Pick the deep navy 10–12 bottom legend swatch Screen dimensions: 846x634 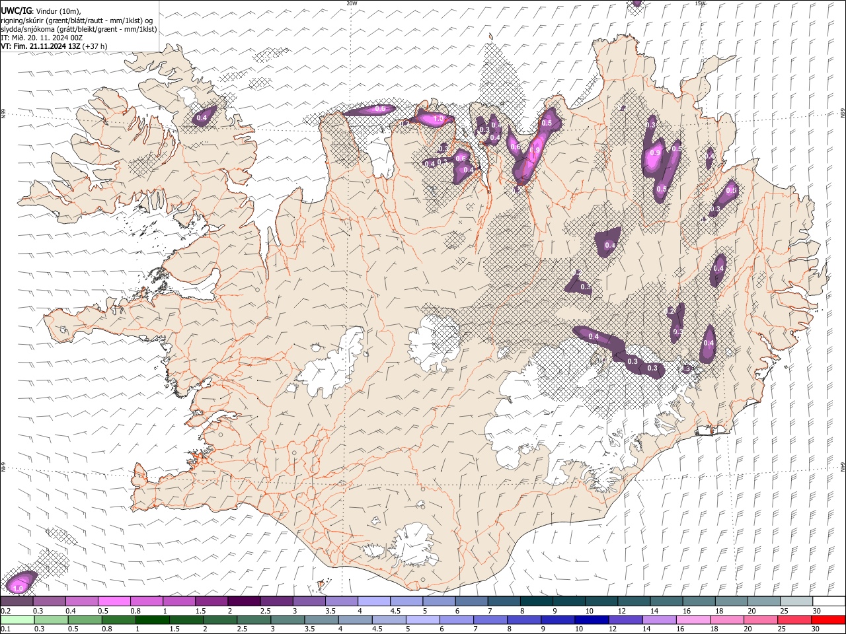[591, 619]
